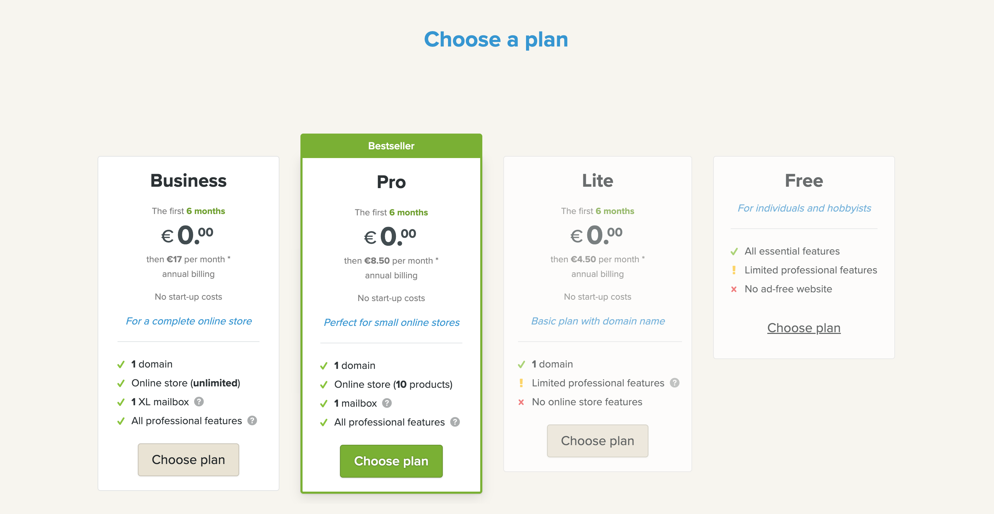The image size is (994, 514).
Task: Open Basic plan with domain name link
Action: coord(598,321)
